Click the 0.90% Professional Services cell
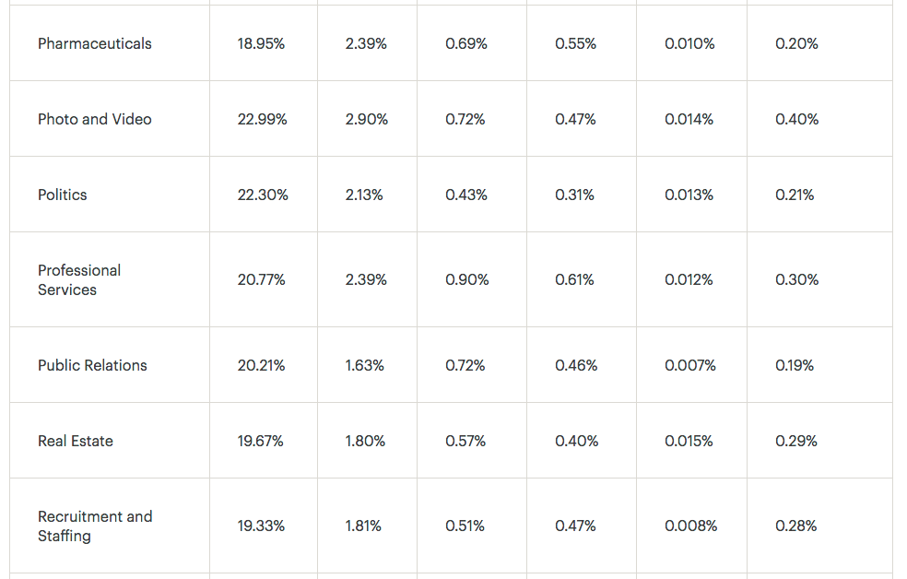This screenshot has height=579, width=907. pyautogui.click(x=466, y=280)
